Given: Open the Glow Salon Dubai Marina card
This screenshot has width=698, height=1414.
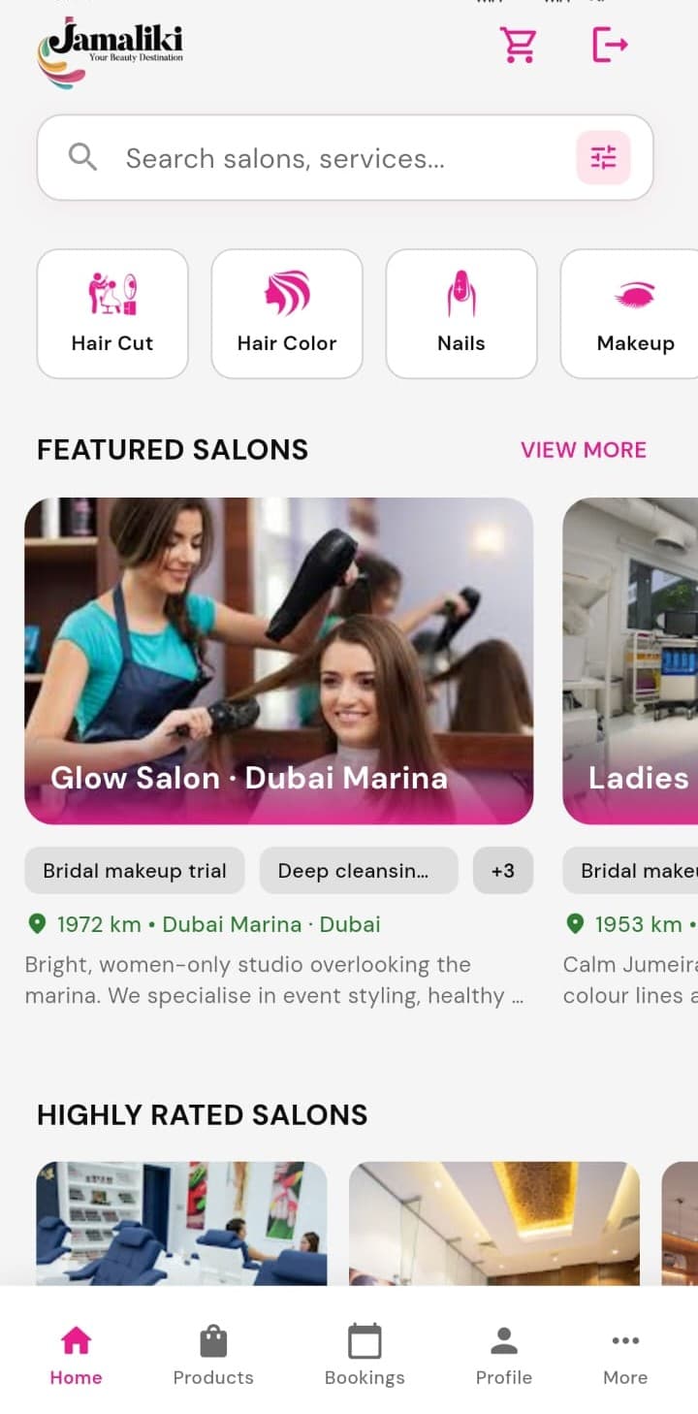Looking at the screenshot, I should pyautogui.click(x=279, y=660).
